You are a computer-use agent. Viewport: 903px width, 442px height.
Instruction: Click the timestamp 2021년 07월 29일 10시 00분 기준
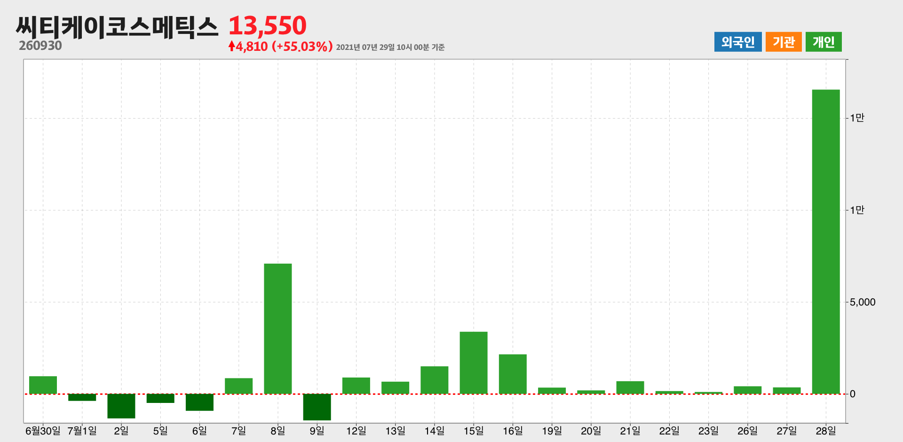[390, 47]
